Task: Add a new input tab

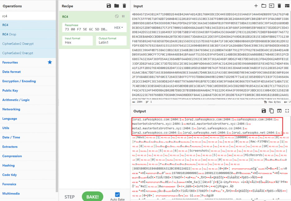Action: [256, 6]
